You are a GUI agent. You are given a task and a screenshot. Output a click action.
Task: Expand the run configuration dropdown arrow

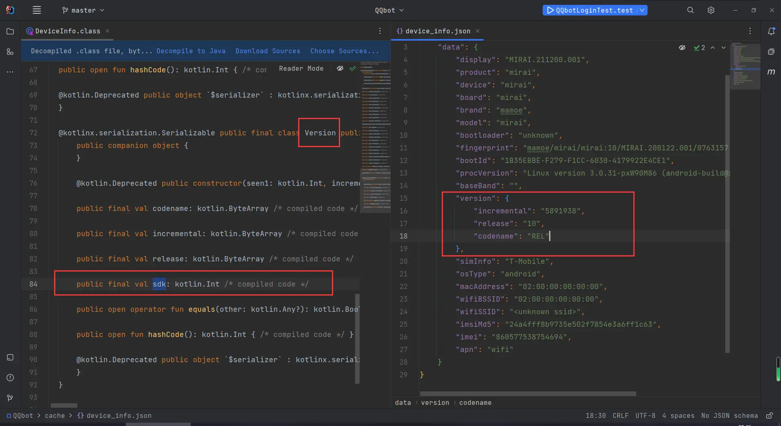click(642, 10)
